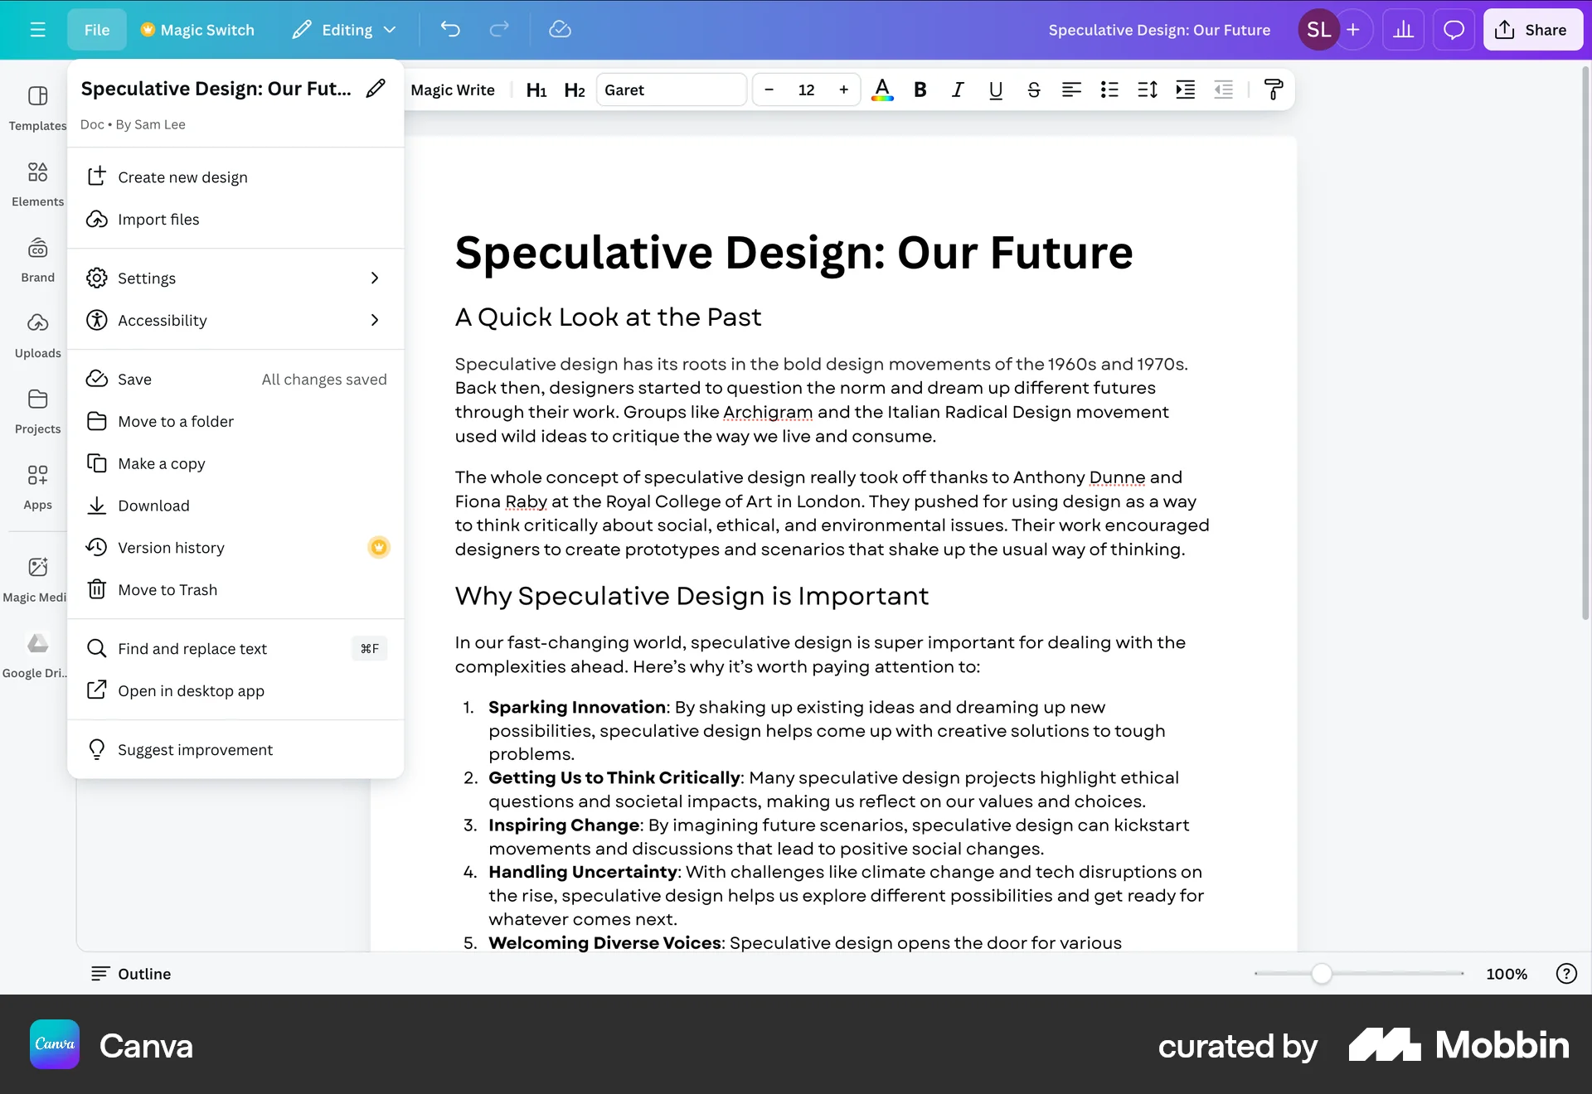
Task: Select Version history from File menu
Action: click(x=172, y=547)
